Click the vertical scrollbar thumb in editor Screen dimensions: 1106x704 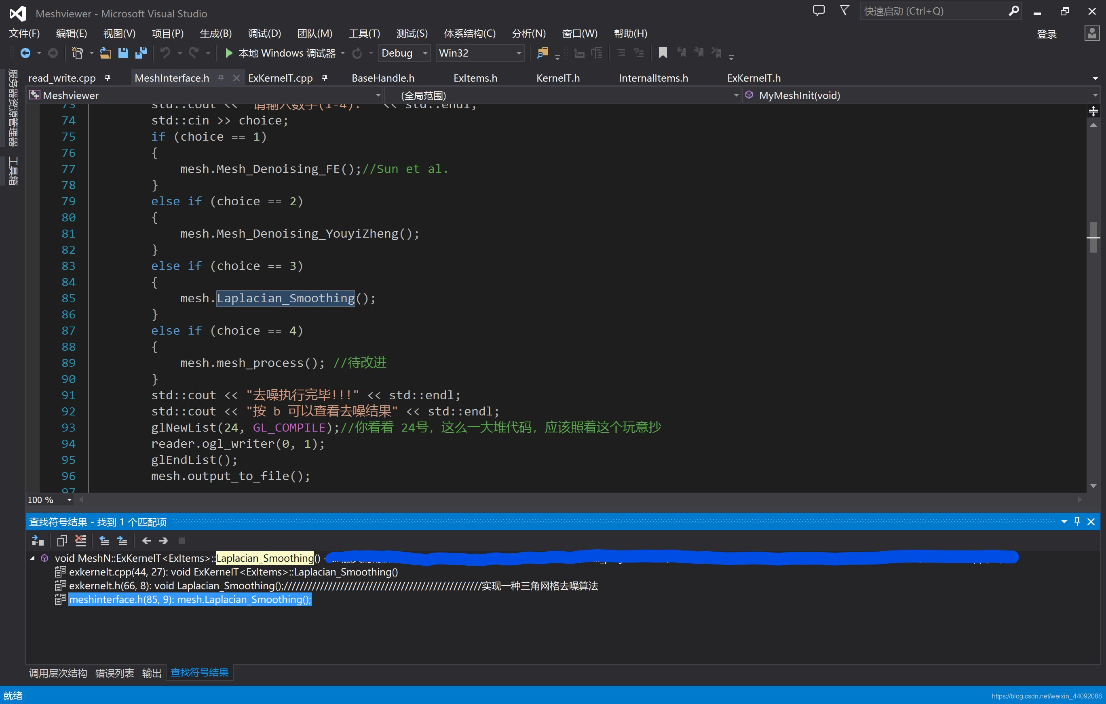tap(1093, 237)
